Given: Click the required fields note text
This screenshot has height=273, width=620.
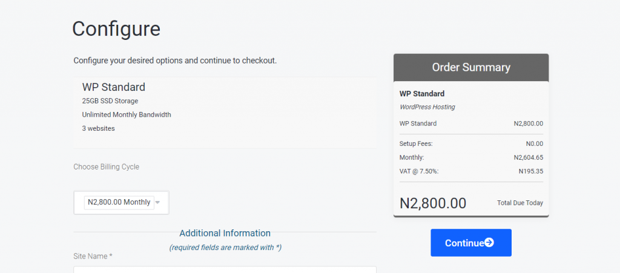Looking at the screenshot, I should [x=225, y=247].
